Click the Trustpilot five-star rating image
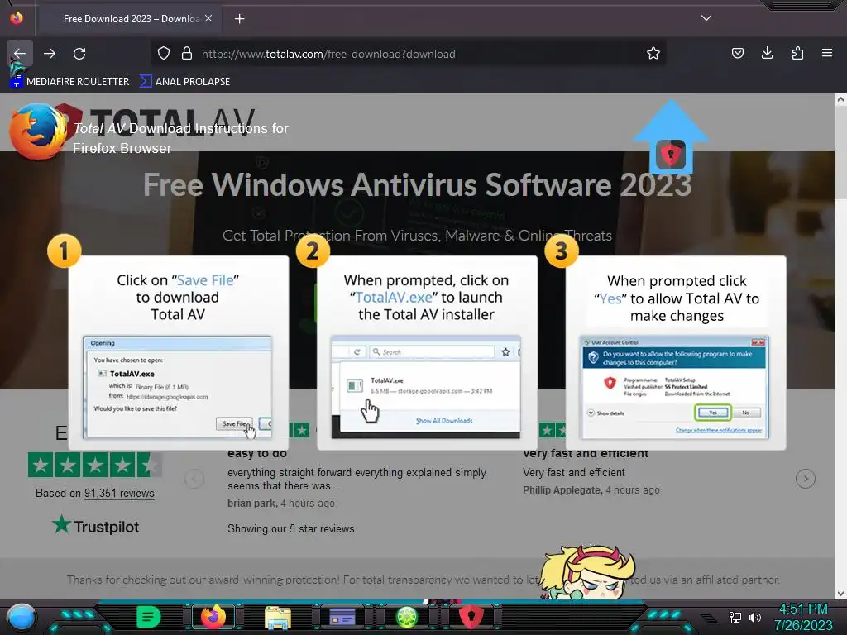Viewport: 847px width, 635px height. tap(95, 466)
